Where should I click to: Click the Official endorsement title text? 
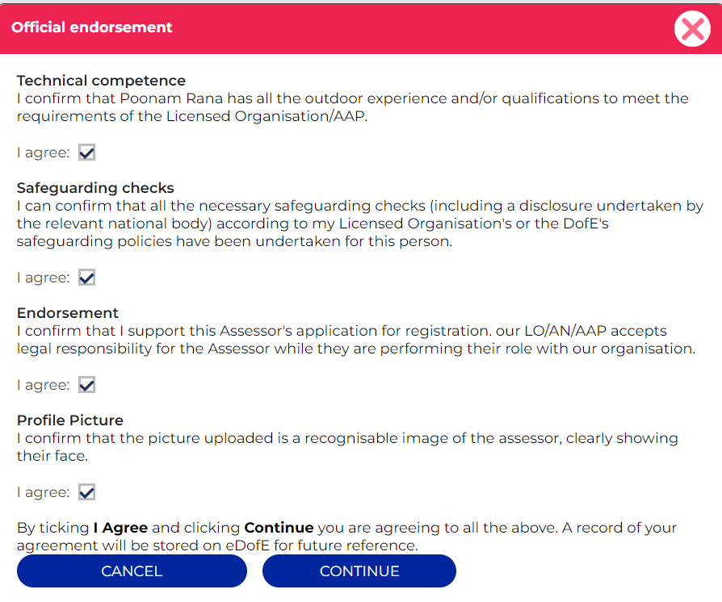[91, 27]
